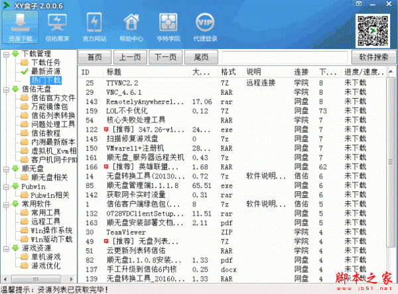Click the Pubwin相关 folder icon

[x=25, y=195]
